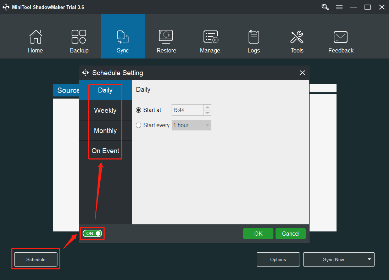
Task: Click the 15:44 start time field
Action: tap(187, 110)
